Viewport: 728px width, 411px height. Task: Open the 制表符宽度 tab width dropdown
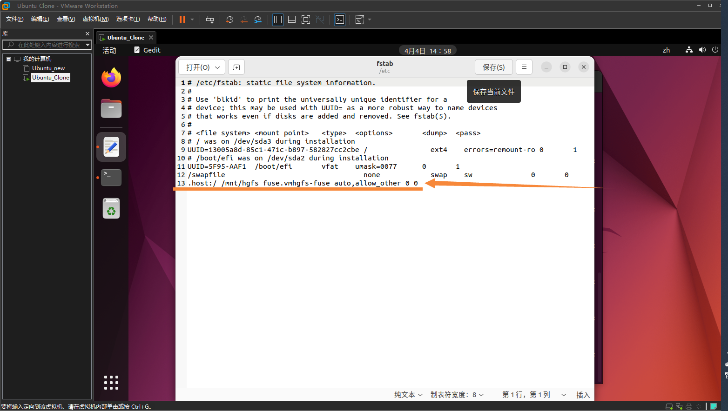(457, 395)
